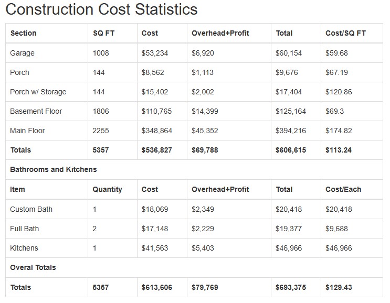Select the Cost/Each column header
390x303 pixels.
(x=343, y=189)
